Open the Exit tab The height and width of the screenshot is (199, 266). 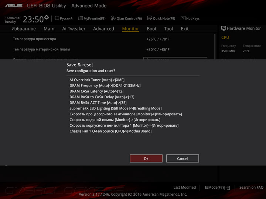(x=185, y=29)
